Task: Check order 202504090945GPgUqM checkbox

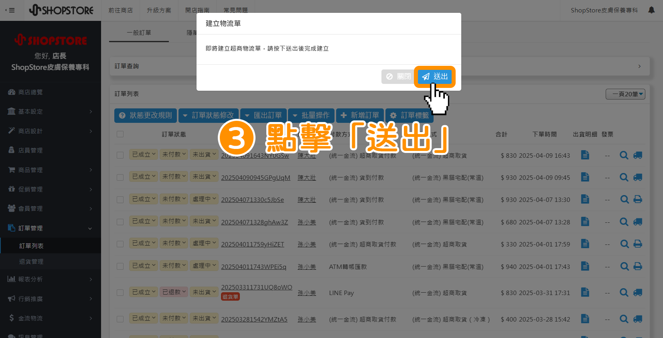Action: pyautogui.click(x=120, y=177)
